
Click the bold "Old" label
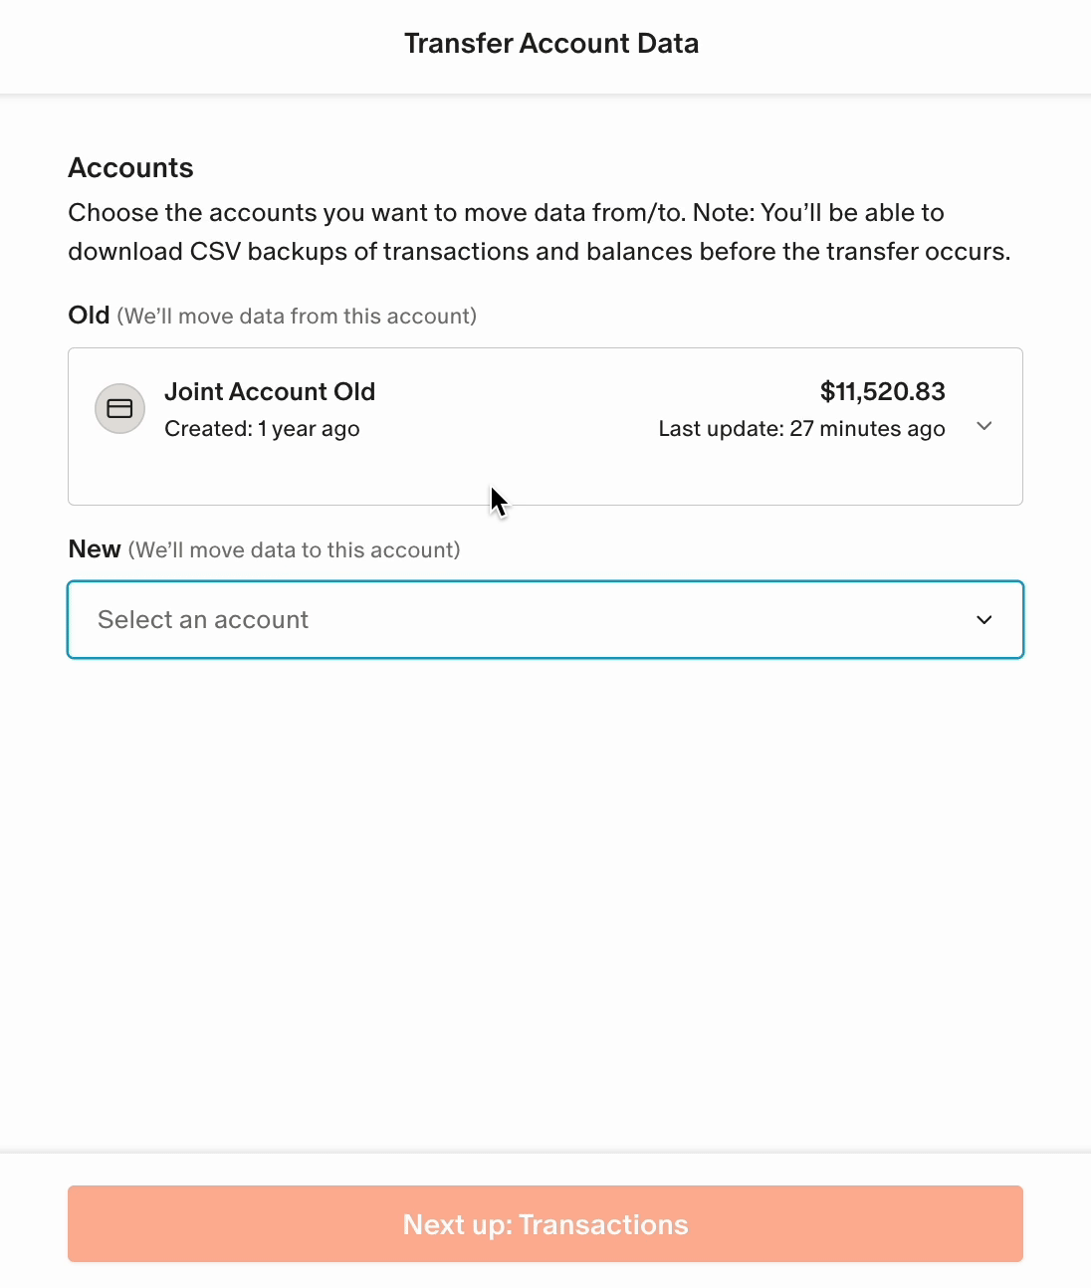[89, 316]
